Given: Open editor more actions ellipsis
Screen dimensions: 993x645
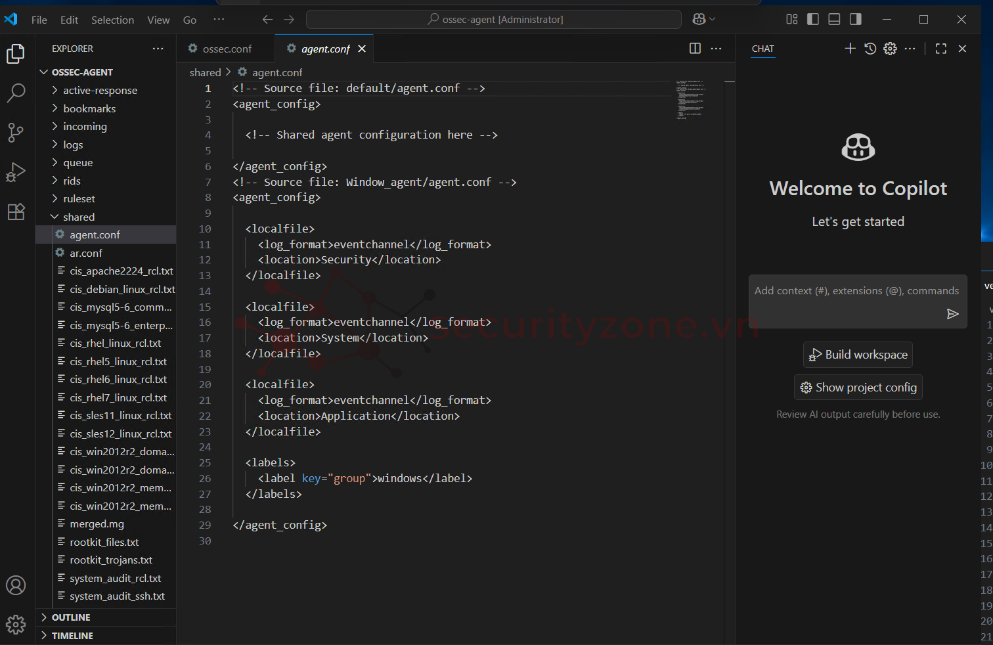Looking at the screenshot, I should pos(717,49).
